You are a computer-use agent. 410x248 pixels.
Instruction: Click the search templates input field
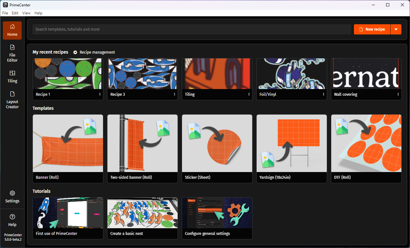192,29
